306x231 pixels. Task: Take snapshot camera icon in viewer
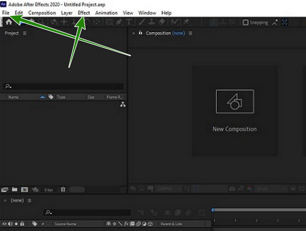232,189
